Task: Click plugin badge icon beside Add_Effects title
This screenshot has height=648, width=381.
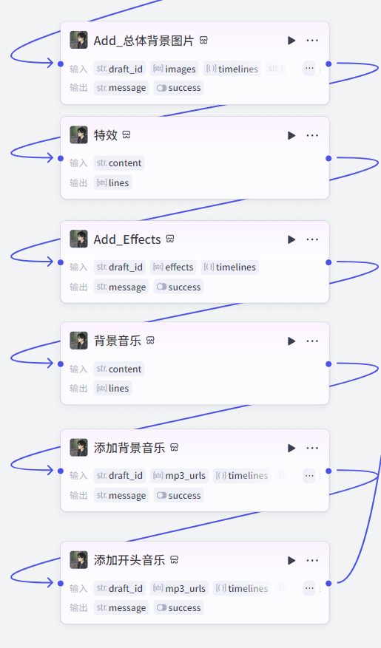Action: (x=170, y=239)
